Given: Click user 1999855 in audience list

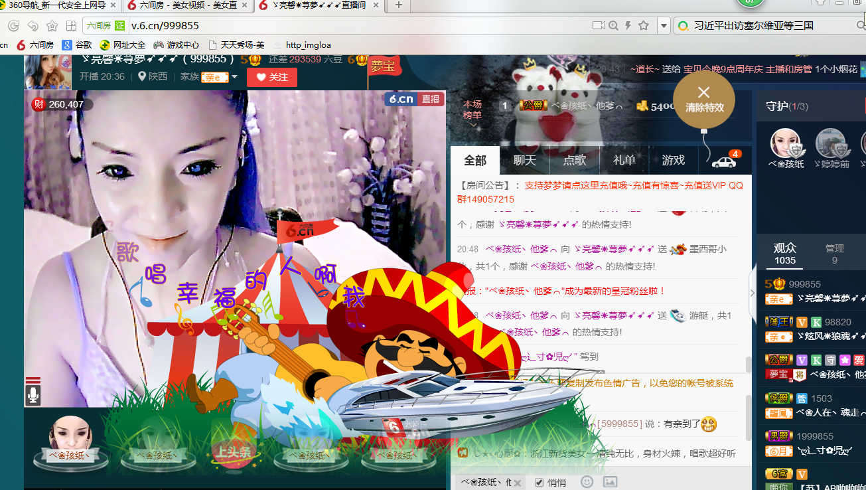Looking at the screenshot, I should pos(815,436).
